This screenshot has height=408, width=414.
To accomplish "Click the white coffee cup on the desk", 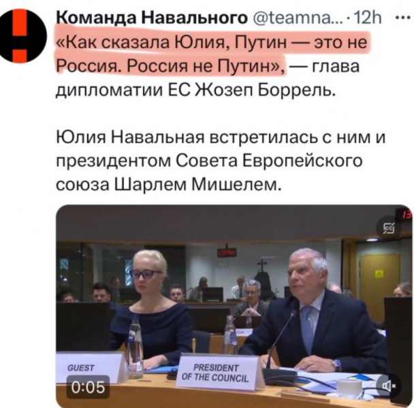I will 350,388.
